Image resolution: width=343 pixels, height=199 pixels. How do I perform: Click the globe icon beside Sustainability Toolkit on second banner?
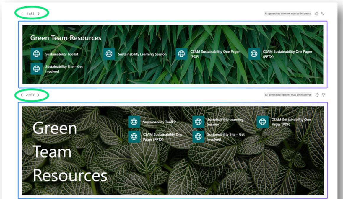point(135,121)
